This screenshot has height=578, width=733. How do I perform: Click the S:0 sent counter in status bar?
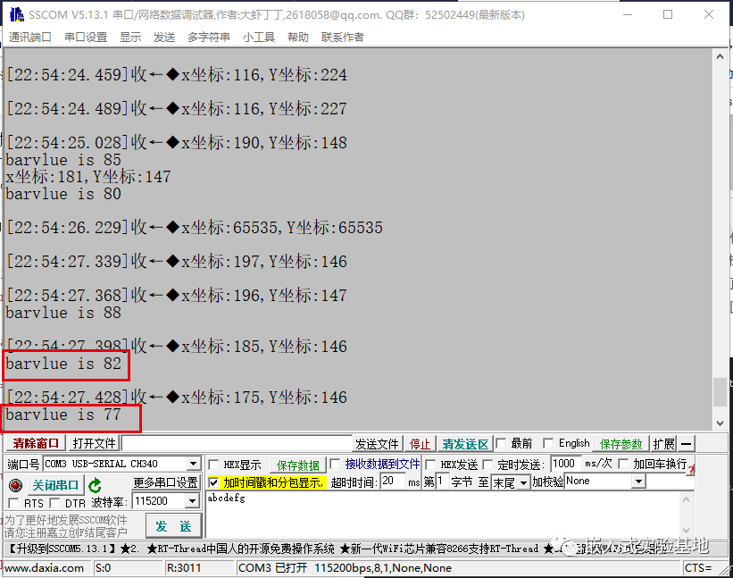[103, 567]
